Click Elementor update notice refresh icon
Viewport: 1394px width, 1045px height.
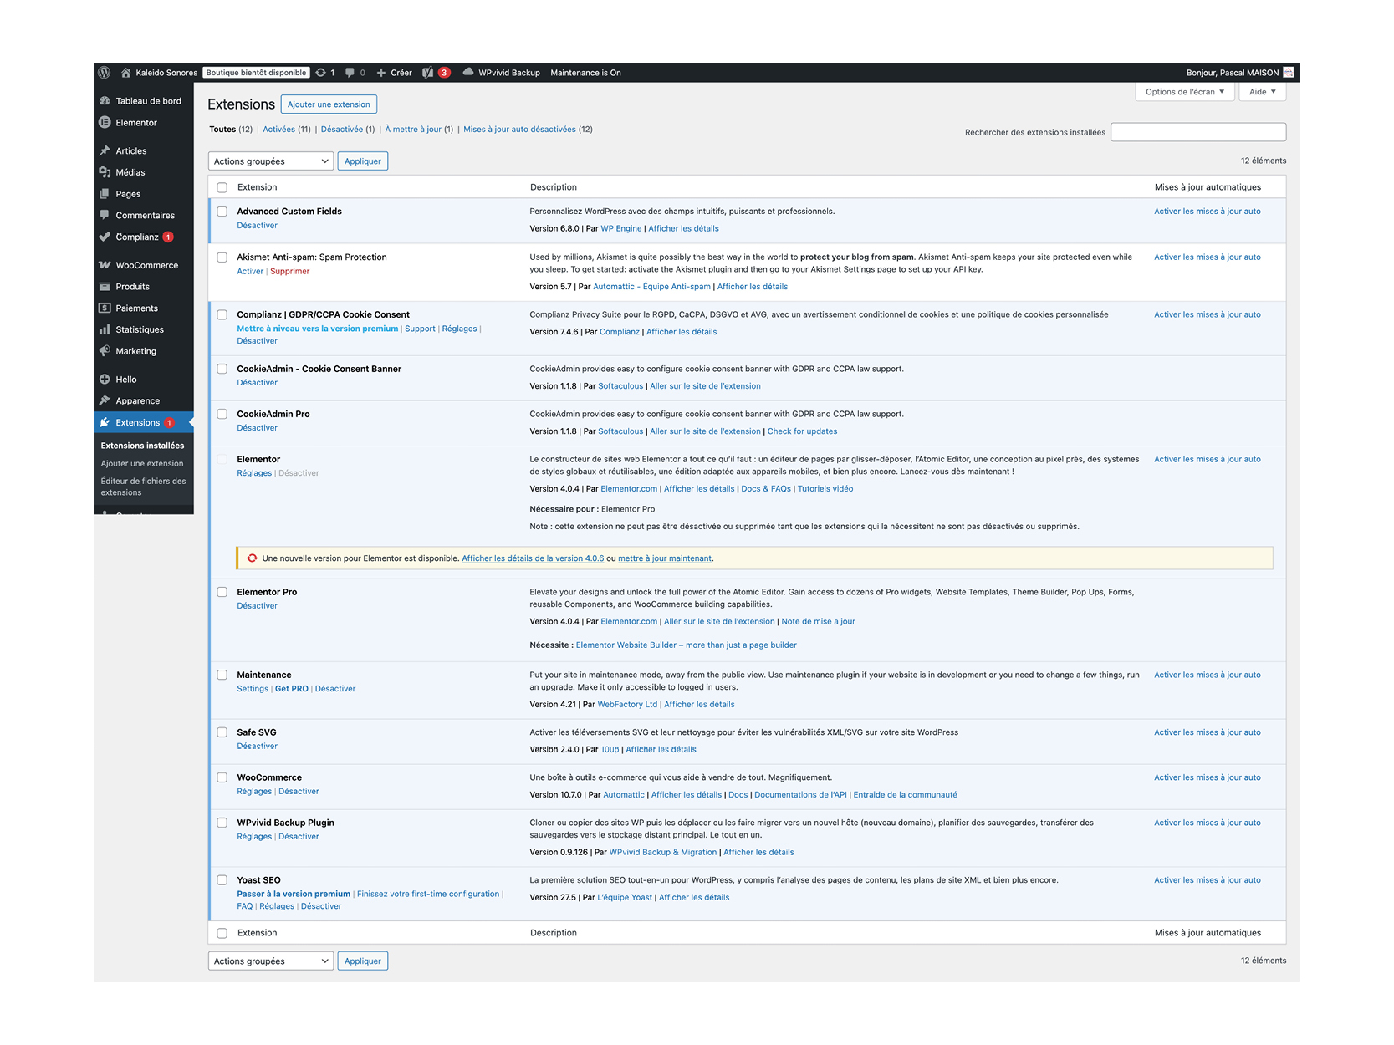coord(252,558)
